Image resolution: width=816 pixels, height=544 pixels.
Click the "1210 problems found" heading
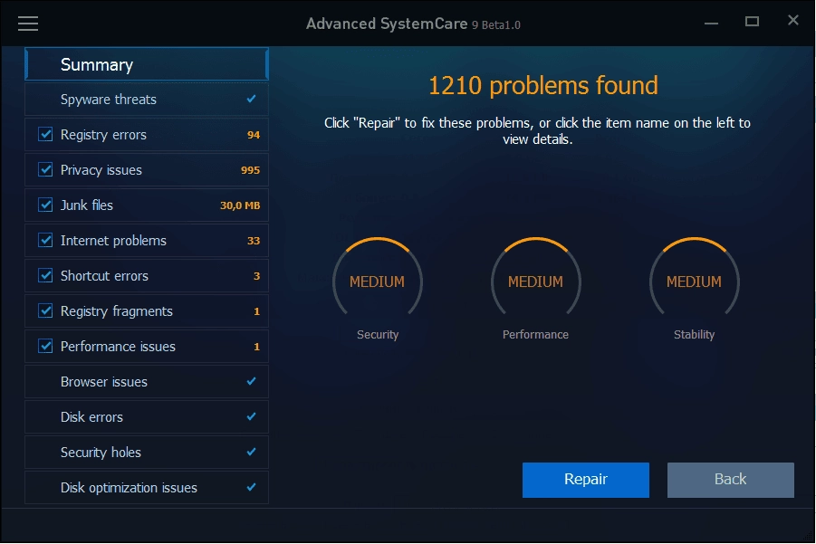543,86
